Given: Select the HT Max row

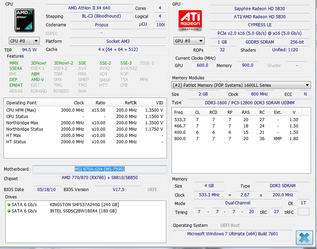Looking at the screenshot, I should click(x=85, y=136).
